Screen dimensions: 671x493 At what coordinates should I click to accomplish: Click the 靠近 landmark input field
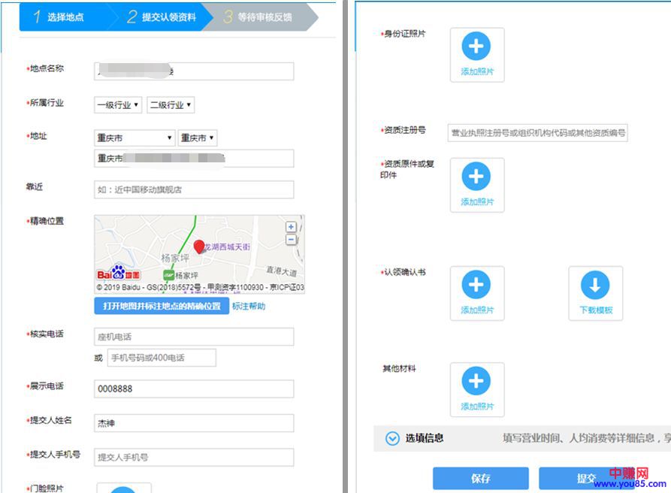pyautogui.click(x=194, y=189)
